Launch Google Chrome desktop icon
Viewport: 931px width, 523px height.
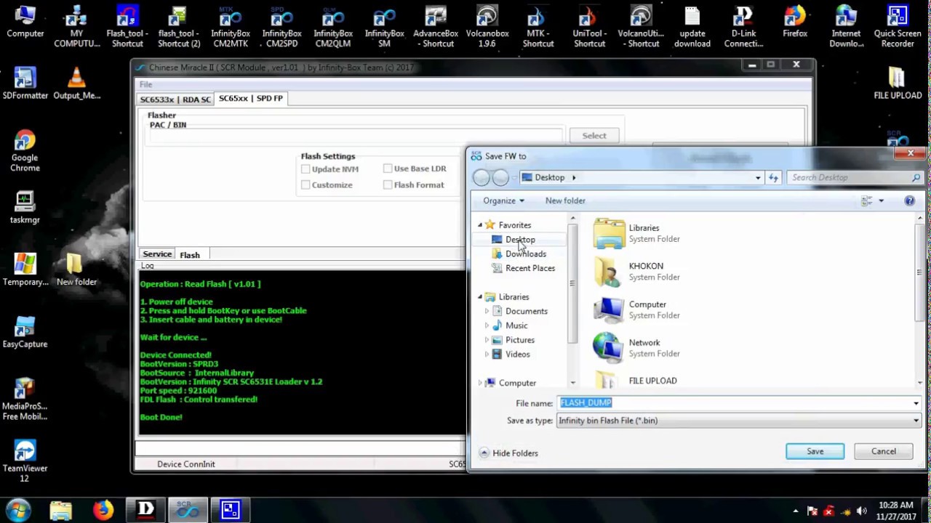(25, 151)
